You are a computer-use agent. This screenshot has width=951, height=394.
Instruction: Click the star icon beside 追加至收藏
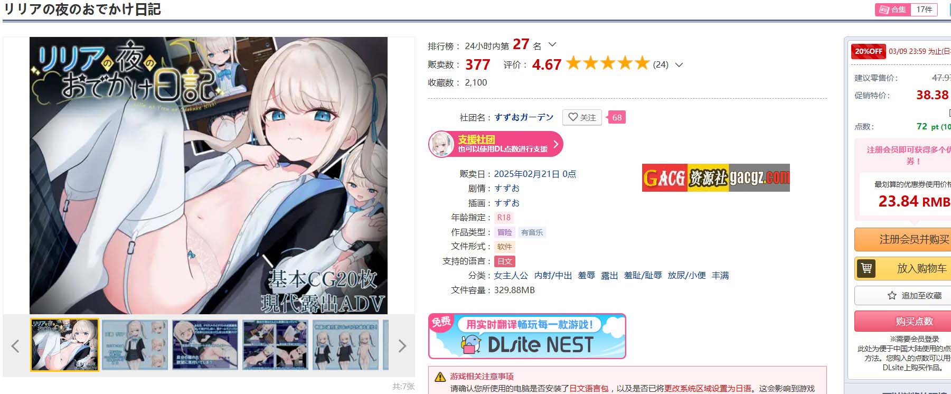point(892,295)
